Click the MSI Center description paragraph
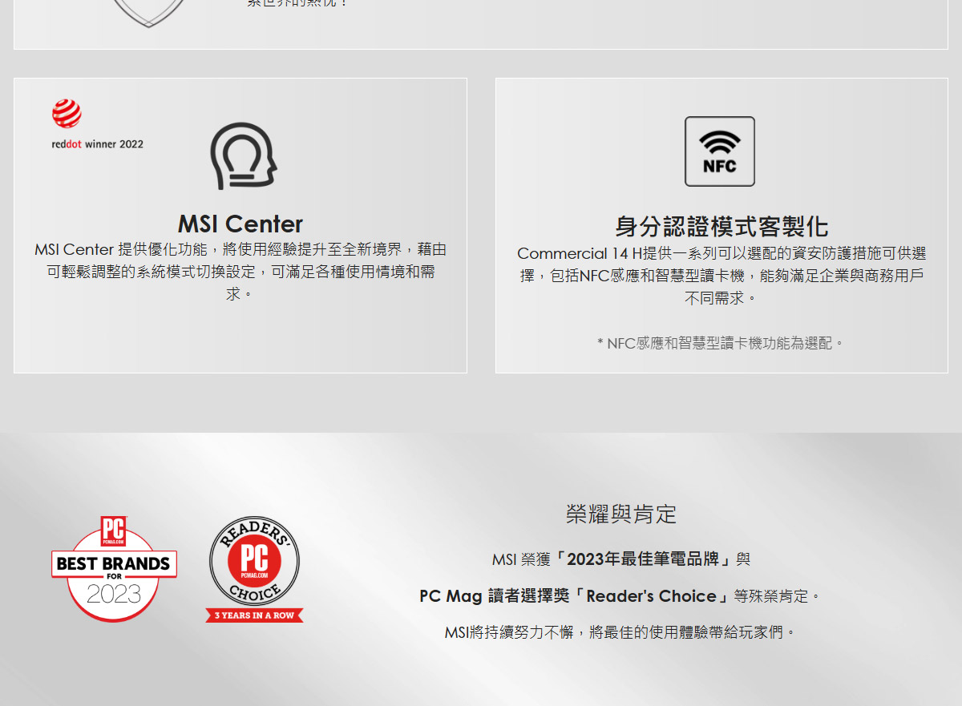The image size is (962, 706). [240, 272]
